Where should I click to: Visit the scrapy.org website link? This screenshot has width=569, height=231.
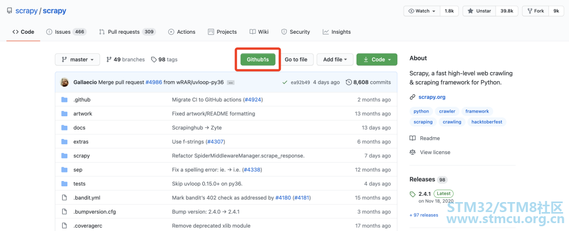(x=432, y=97)
